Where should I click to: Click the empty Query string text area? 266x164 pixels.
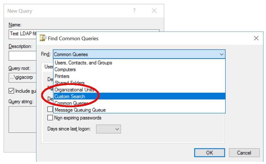(22, 120)
